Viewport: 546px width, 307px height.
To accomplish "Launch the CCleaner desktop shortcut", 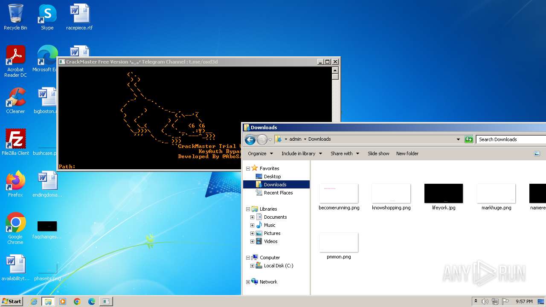I will 15,101.
